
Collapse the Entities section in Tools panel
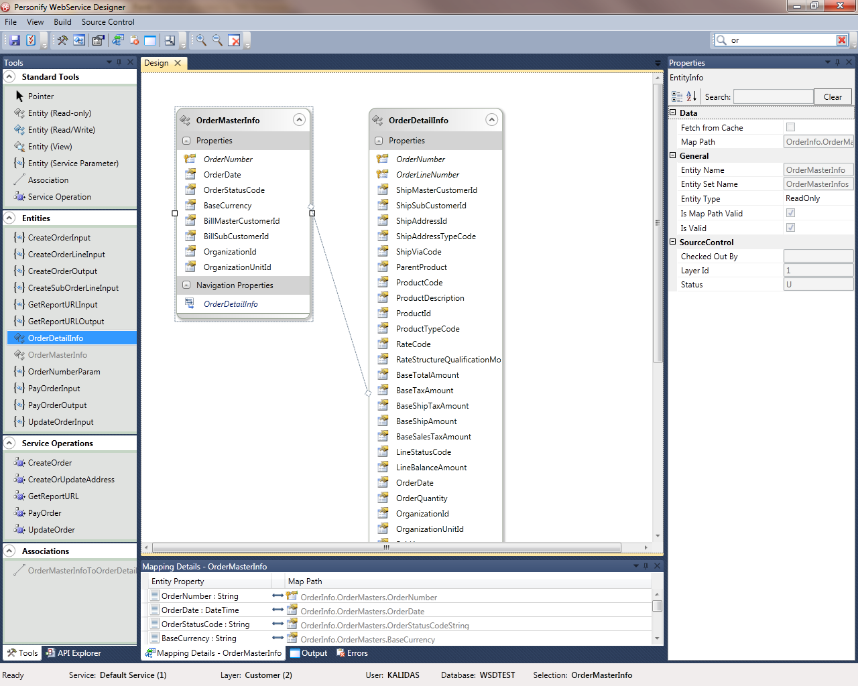coord(10,218)
